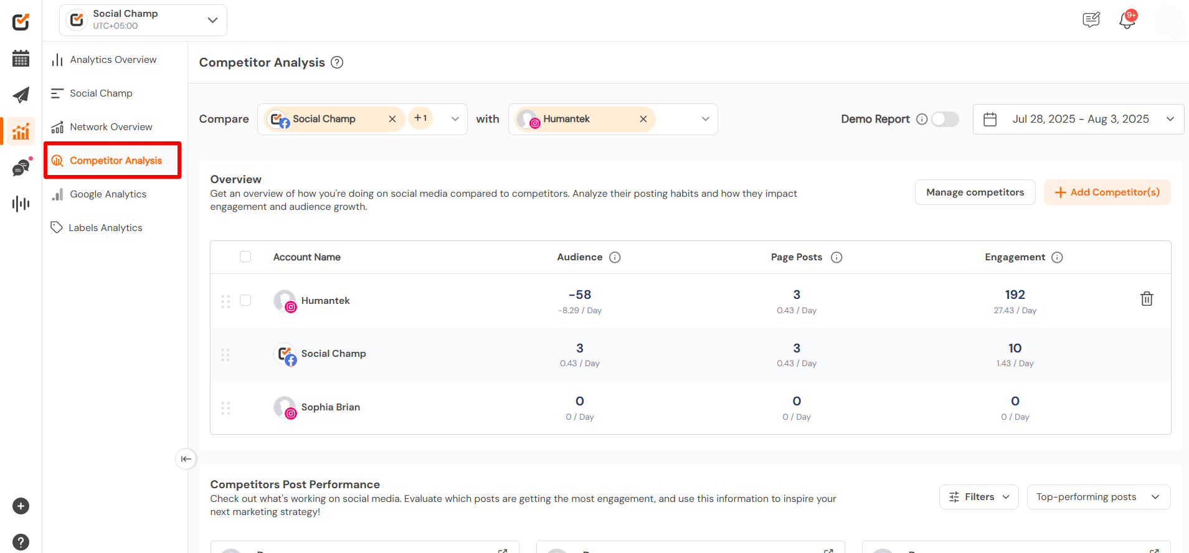This screenshot has width=1189, height=553.
Task: Open the Top-performing posts dropdown
Action: (1098, 497)
